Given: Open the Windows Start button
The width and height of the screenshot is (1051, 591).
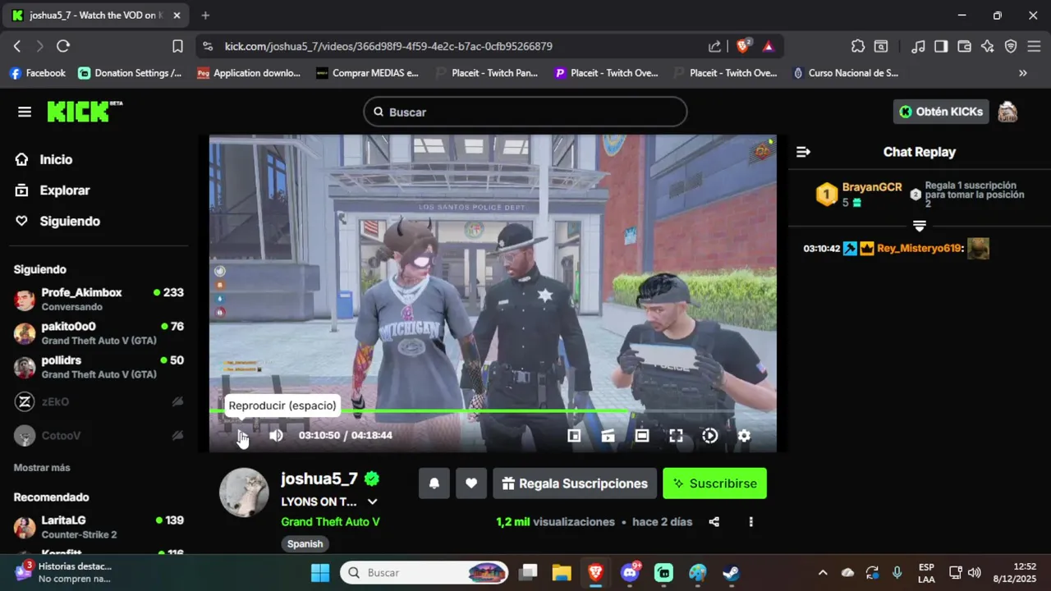Looking at the screenshot, I should (320, 572).
